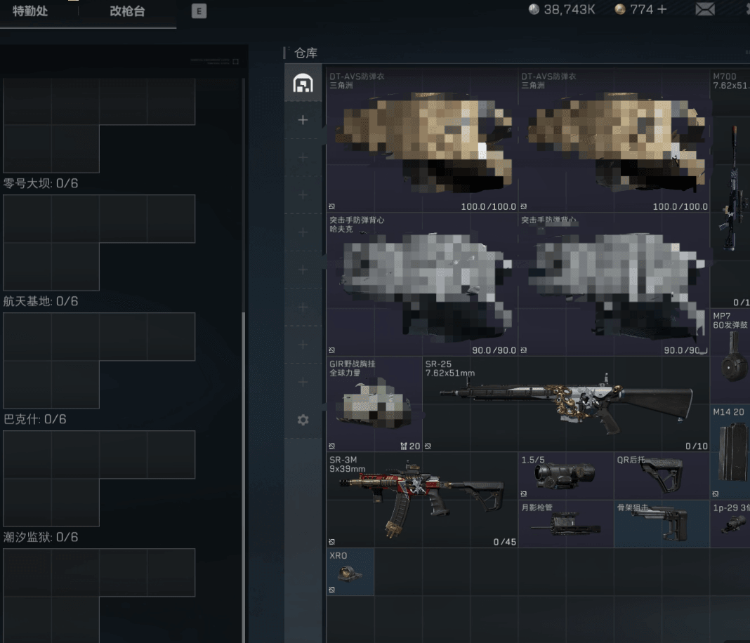Select the left DT-AVS防弹衣 armor
The height and width of the screenshot is (643, 750).
tap(421, 140)
